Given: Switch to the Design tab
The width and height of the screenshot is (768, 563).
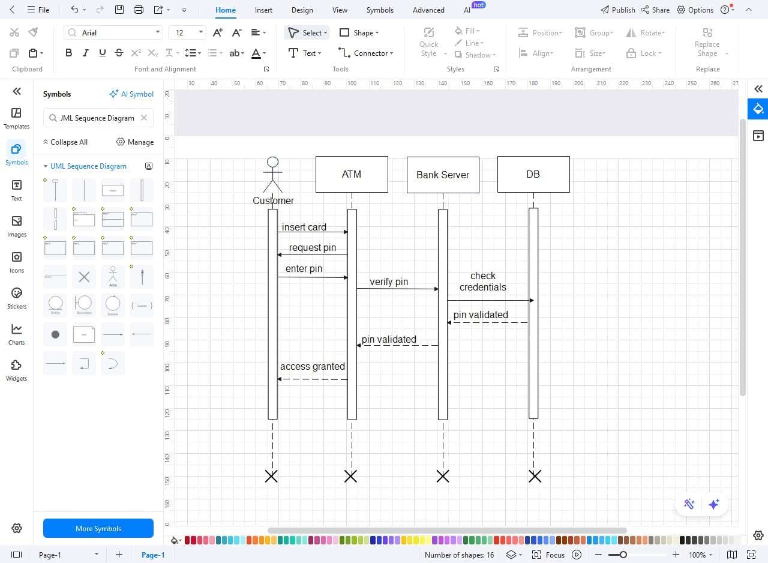Looking at the screenshot, I should pyautogui.click(x=302, y=10).
